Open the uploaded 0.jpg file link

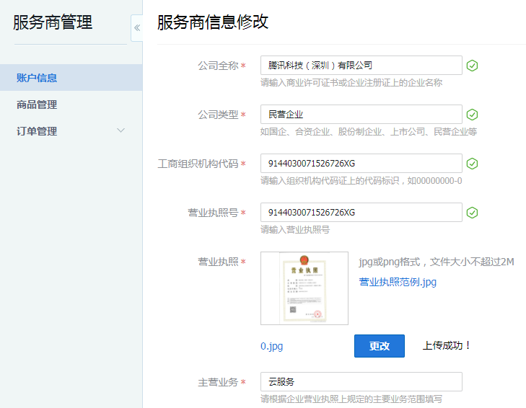click(271, 346)
